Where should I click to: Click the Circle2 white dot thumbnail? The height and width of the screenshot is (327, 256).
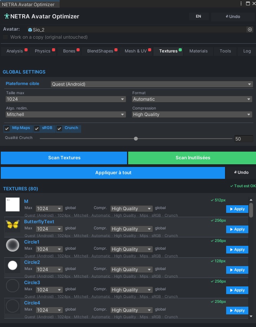[x=13, y=265]
